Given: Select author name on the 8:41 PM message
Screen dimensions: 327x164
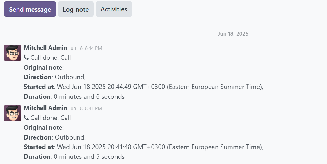Looking at the screenshot, I should [x=45, y=108].
